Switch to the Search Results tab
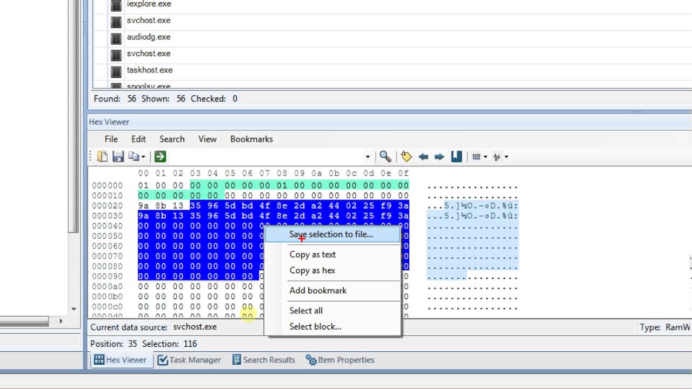The image size is (692, 389). (263, 360)
